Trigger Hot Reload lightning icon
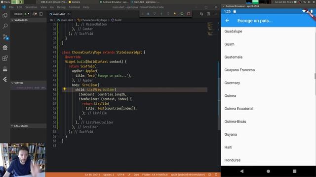Screen dimensions: 316x177 pos(175,14)
